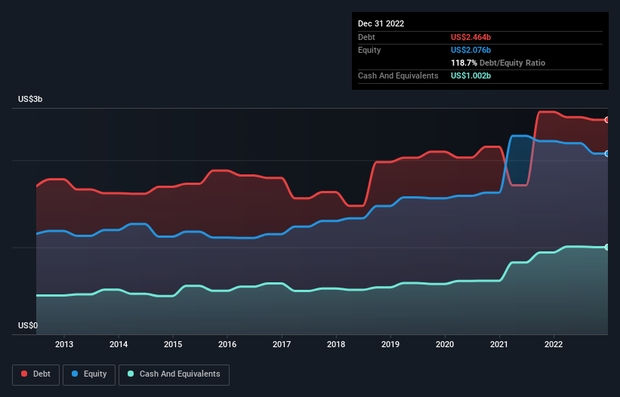This screenshot has width=620, height=397.
Task: Click the red Debt endpoint marker
Action: (x=607, y=120)
